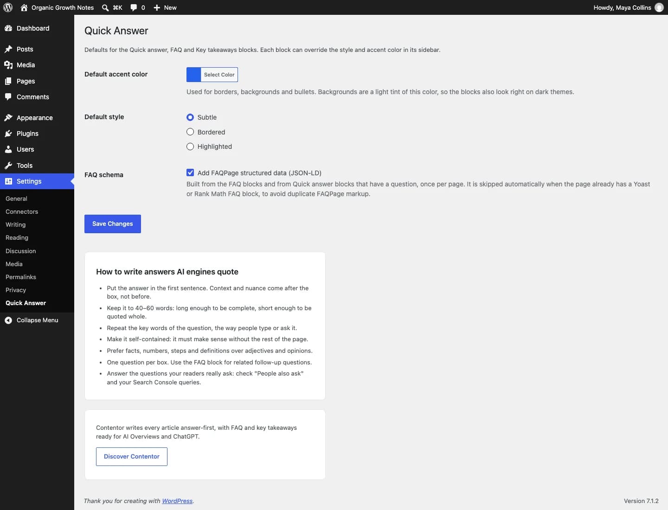Click the Quick Answer page heading
668x510 pixels.
pos(116,31)
